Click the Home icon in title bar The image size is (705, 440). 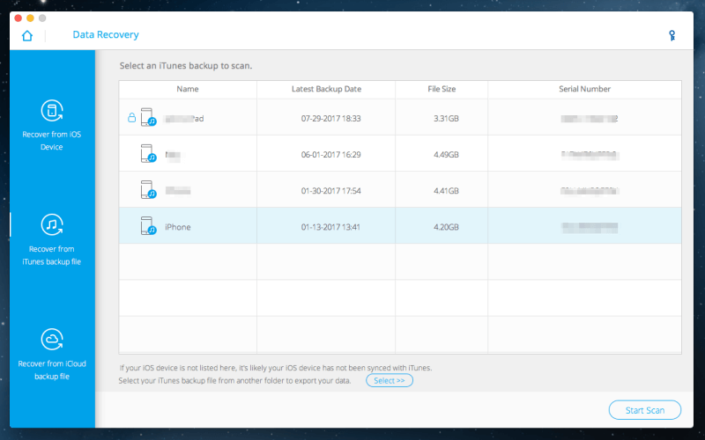(27, 35)
